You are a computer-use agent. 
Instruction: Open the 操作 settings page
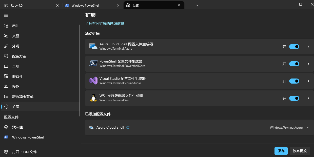41,87
